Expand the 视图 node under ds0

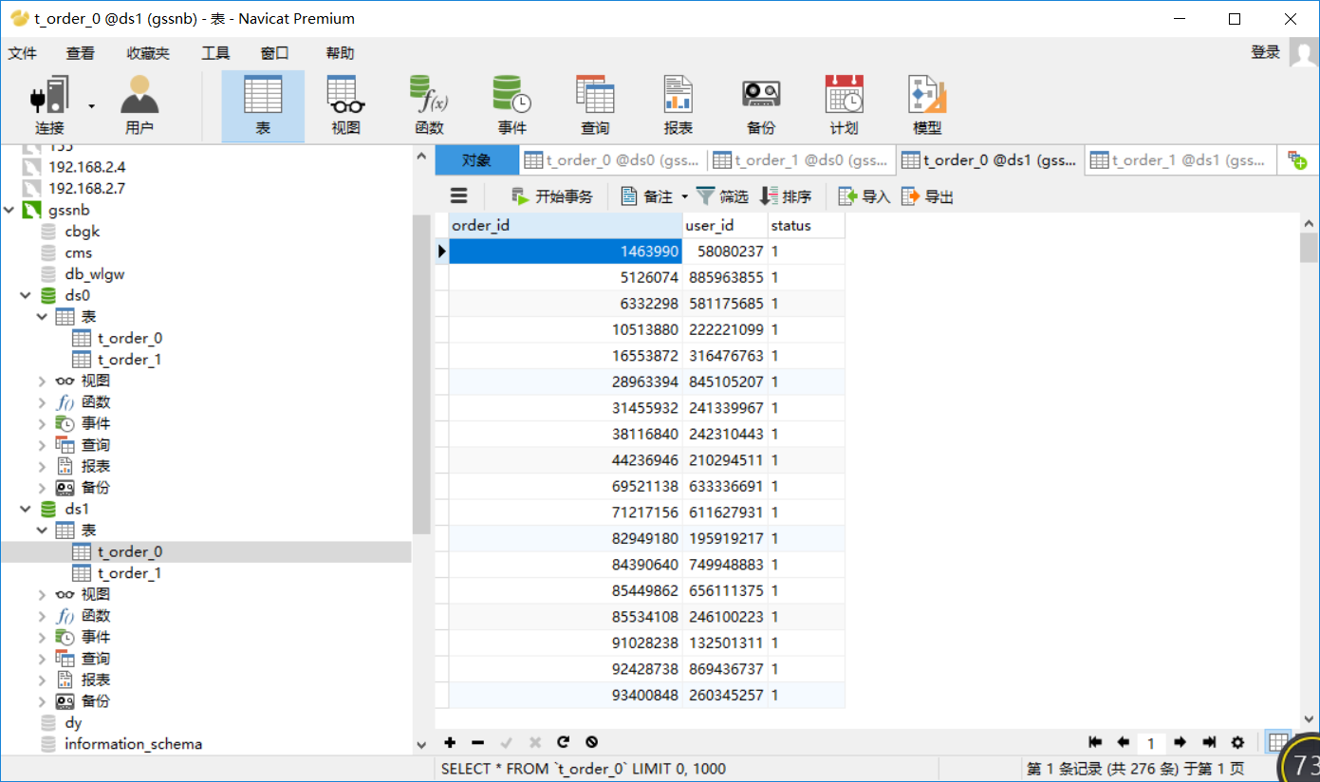pyautogui.click(x=42, y=381)
